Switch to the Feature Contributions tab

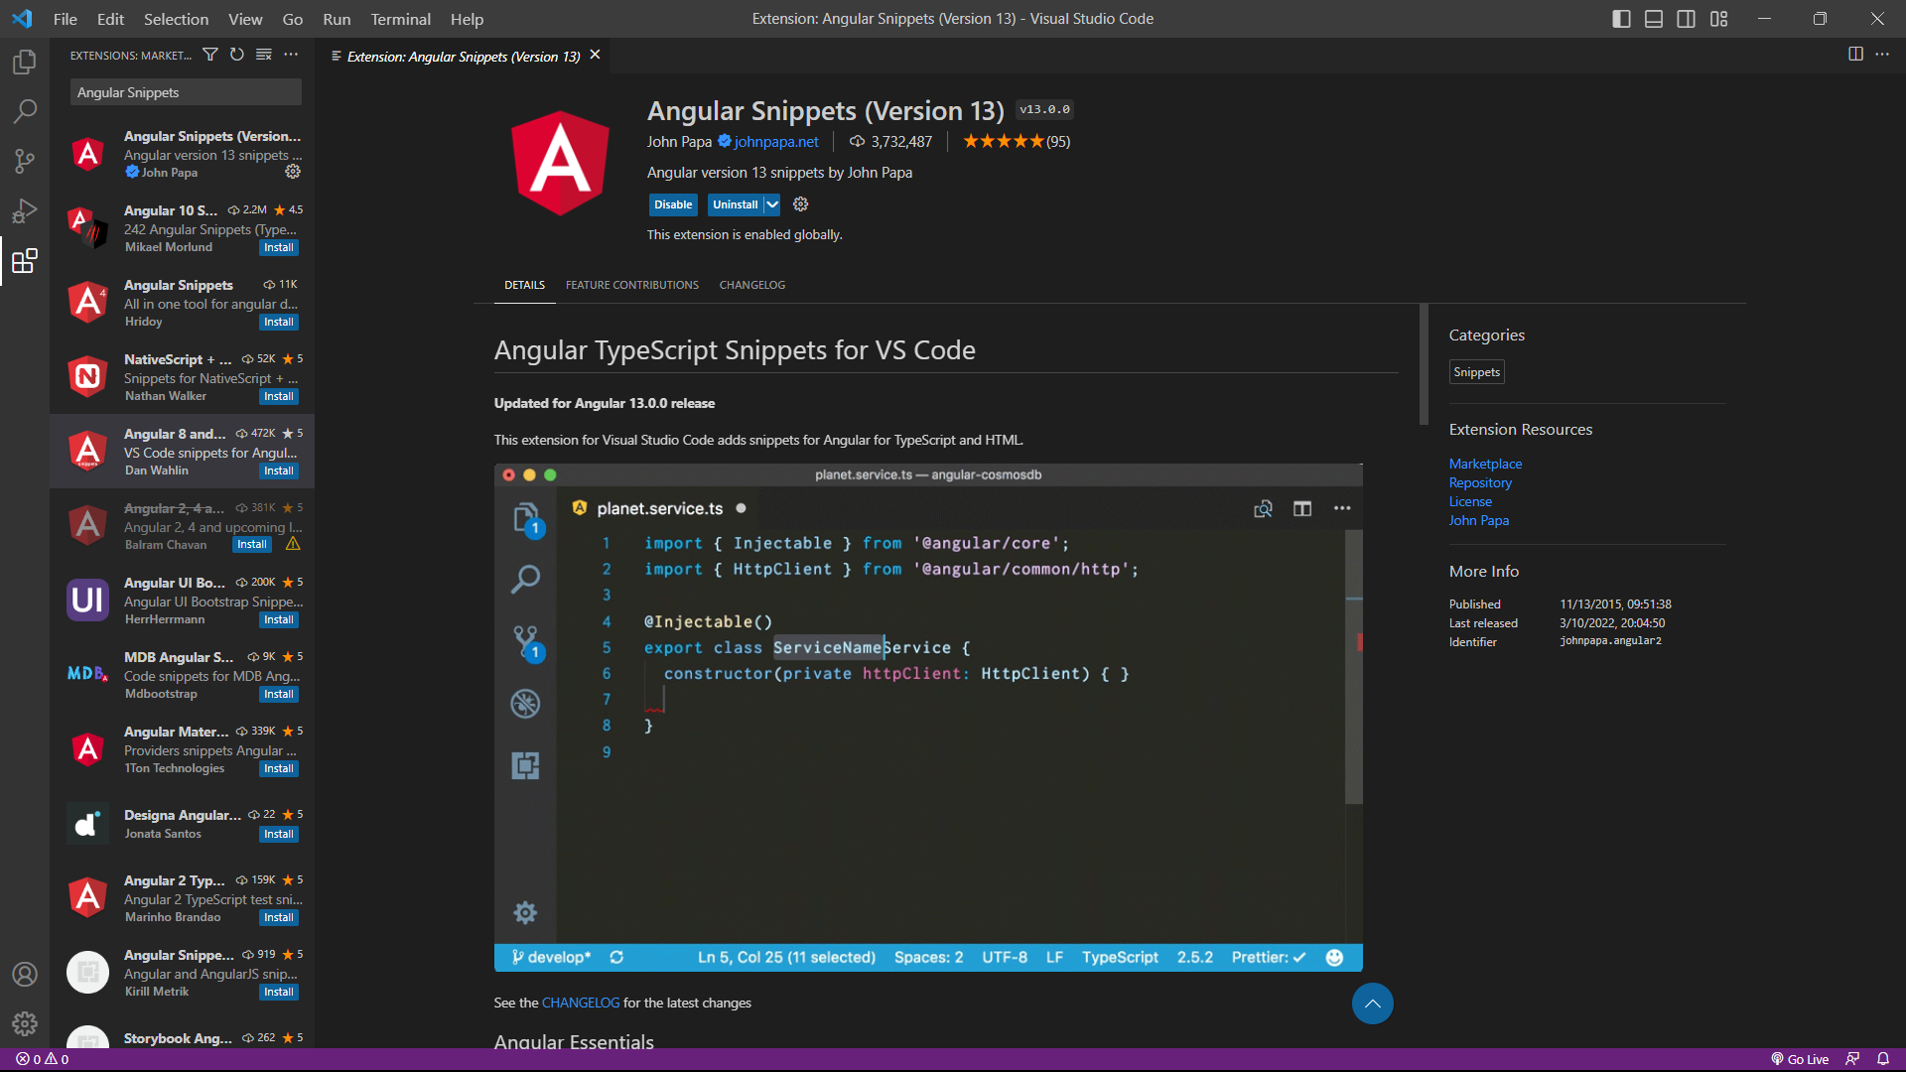[632, 285]
